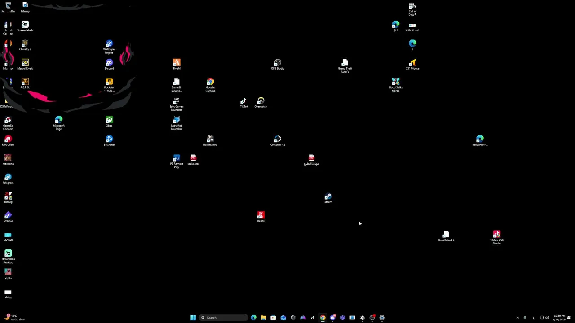
Task: Open Microsoft Teams taskbar icon
Action: [342, 318]
